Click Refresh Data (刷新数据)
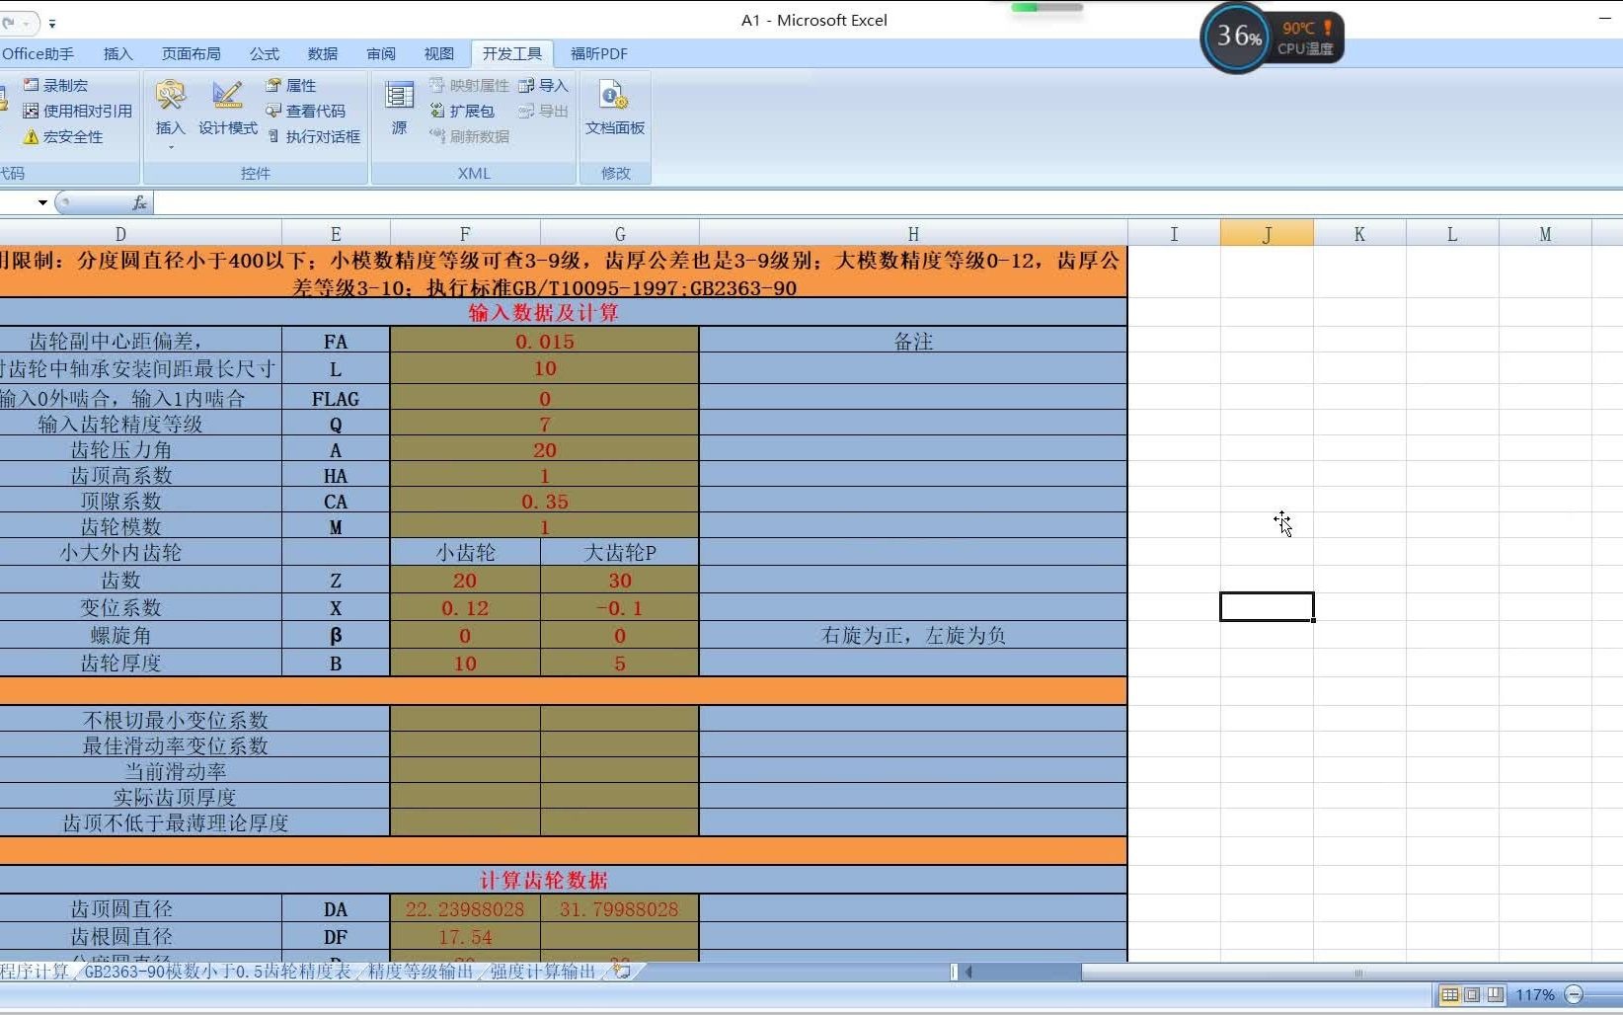Screen dimensions: 1623x1015 click(x=469, y=136)
